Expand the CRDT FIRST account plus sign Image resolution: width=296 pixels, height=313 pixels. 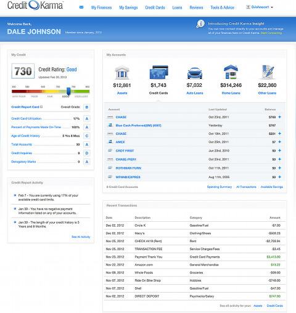point(279,150)
